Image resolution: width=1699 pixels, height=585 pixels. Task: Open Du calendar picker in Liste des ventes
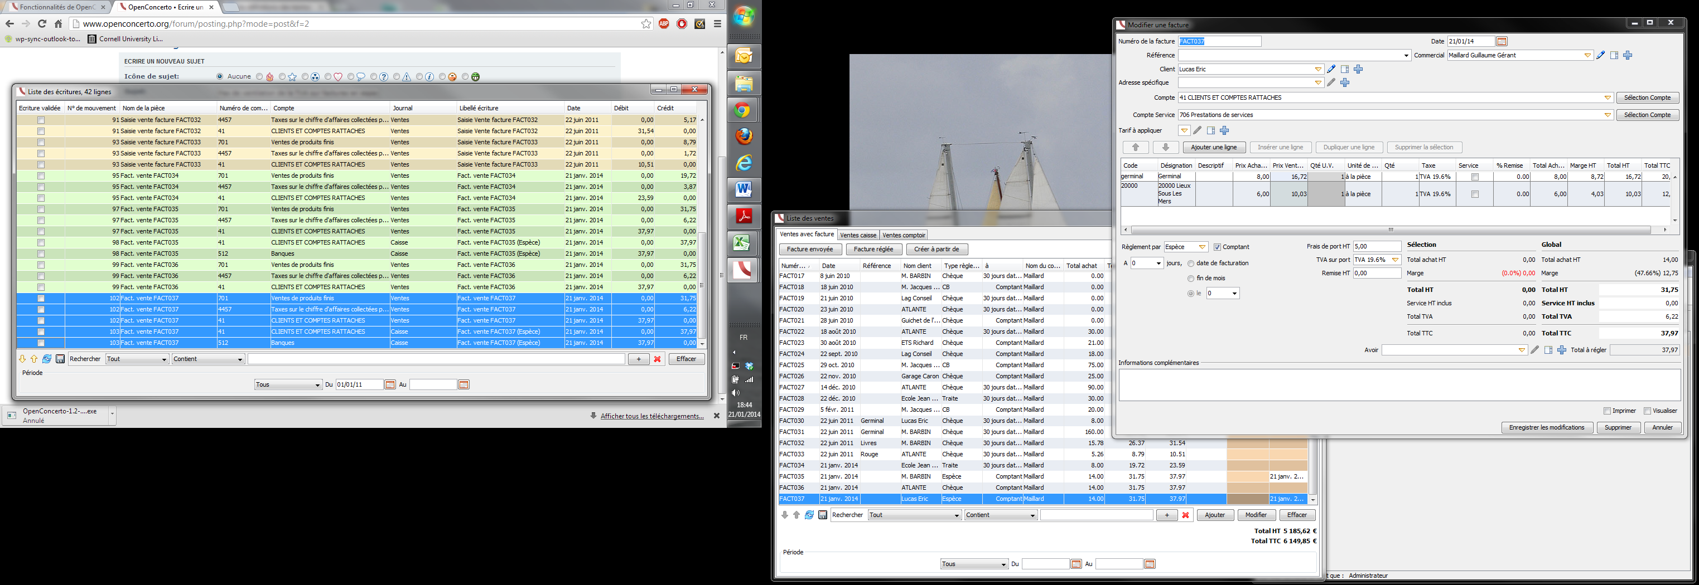tap(1077, 564)
